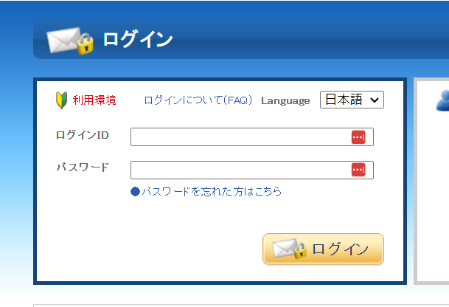Open パスワードを忘れた方はこちら link

click(x=206, y=191)
